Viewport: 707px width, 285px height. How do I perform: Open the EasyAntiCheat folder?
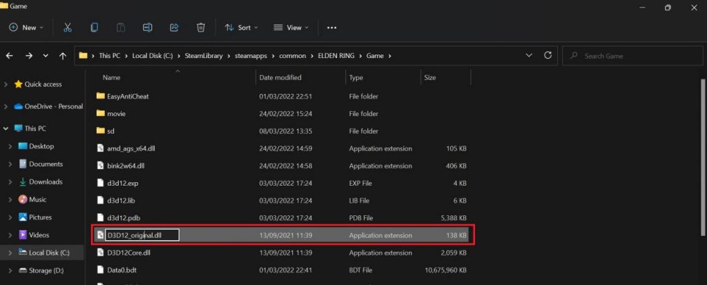coord(128,96)
